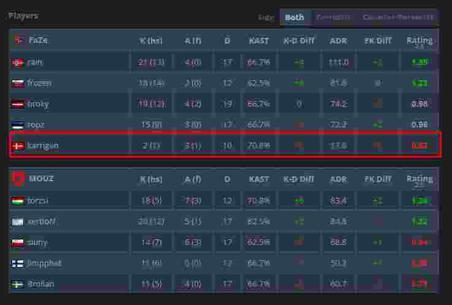
Task: Open Jimpphat's player profile
Action: pos(45,263)
